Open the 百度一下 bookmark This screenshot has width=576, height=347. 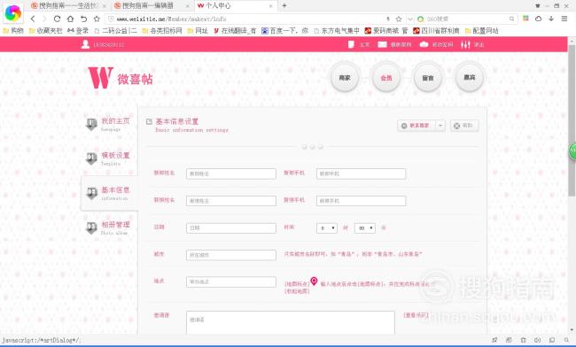point(284,31)
